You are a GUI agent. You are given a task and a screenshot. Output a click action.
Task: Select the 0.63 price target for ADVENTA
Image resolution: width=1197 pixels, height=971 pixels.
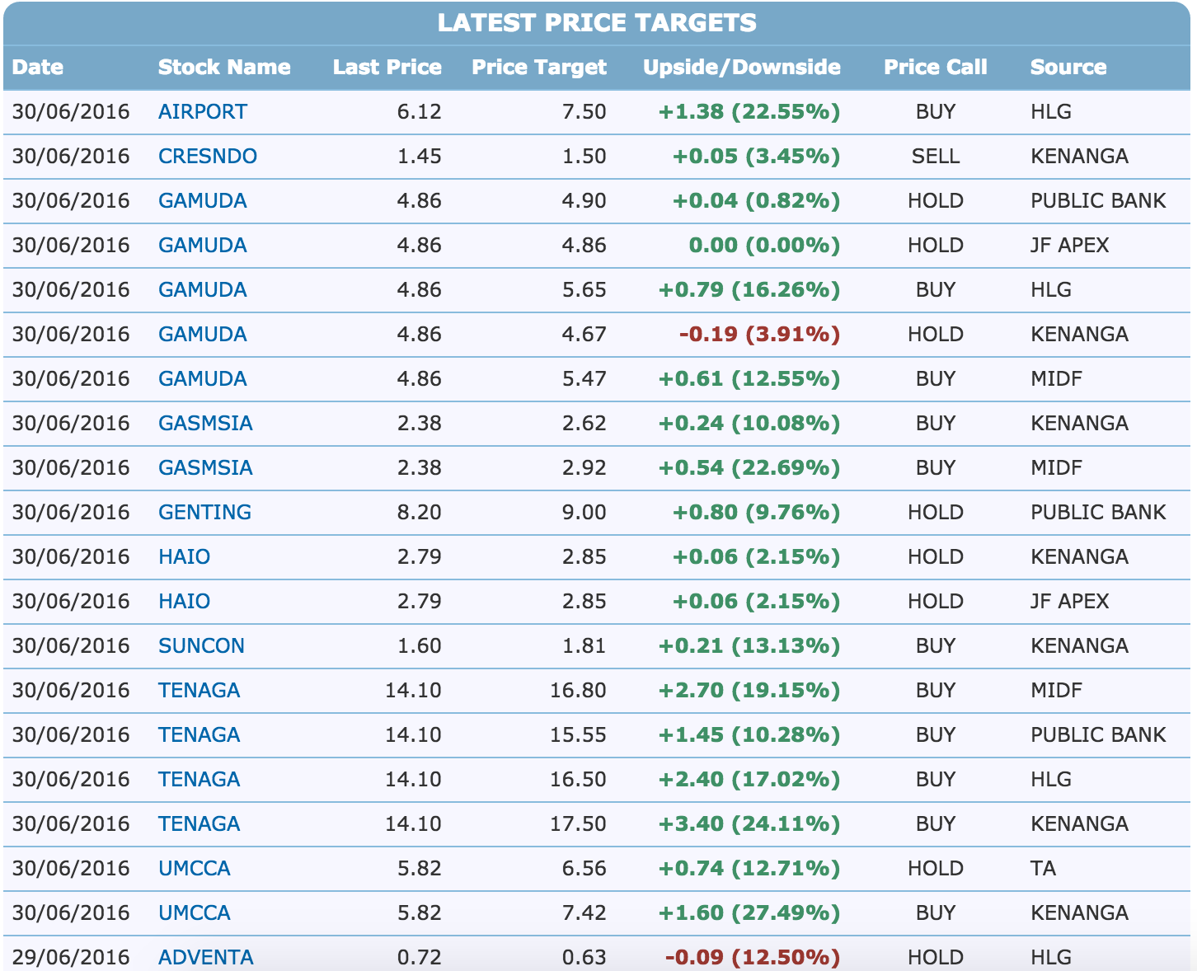click(584, 958)
